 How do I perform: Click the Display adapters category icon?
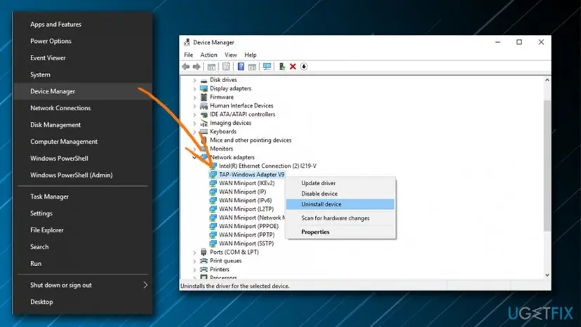coord(203,88)
